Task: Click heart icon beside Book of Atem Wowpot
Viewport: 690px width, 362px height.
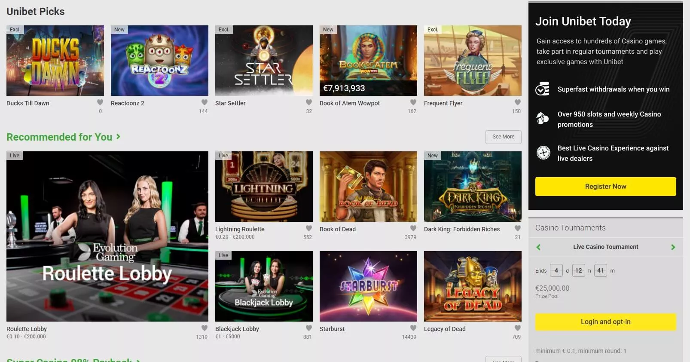Action: tap(413, 102)
